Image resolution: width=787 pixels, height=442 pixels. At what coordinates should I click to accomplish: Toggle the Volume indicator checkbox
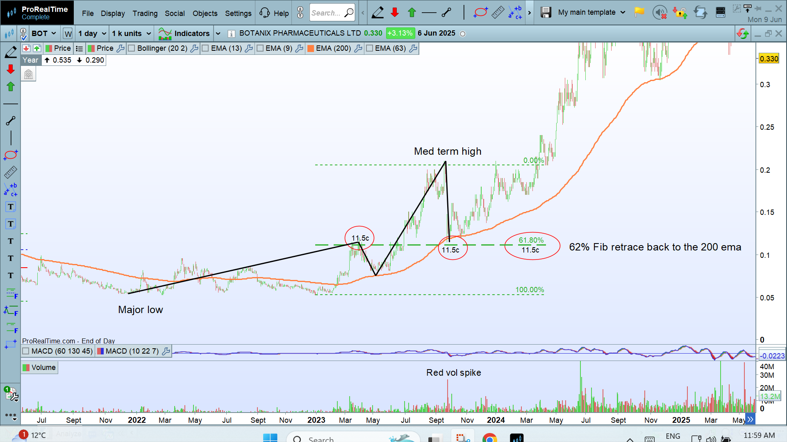(26, 368)
